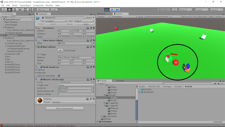Click the Play button
The image size is (225, 127).
coord(107,10)
